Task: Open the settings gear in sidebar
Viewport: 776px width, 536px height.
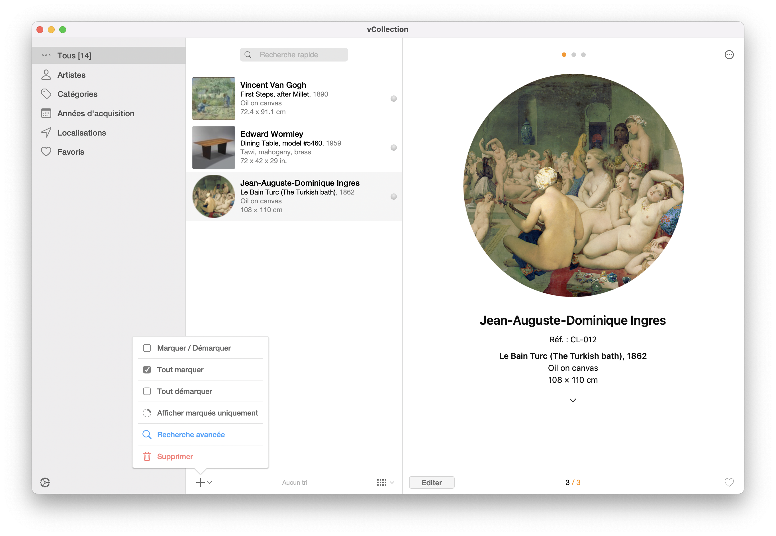Action: click(x=45, y=482)
